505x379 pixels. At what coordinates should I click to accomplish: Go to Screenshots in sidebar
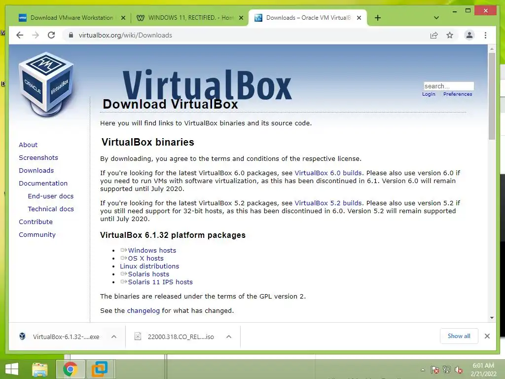coord(38,157)
